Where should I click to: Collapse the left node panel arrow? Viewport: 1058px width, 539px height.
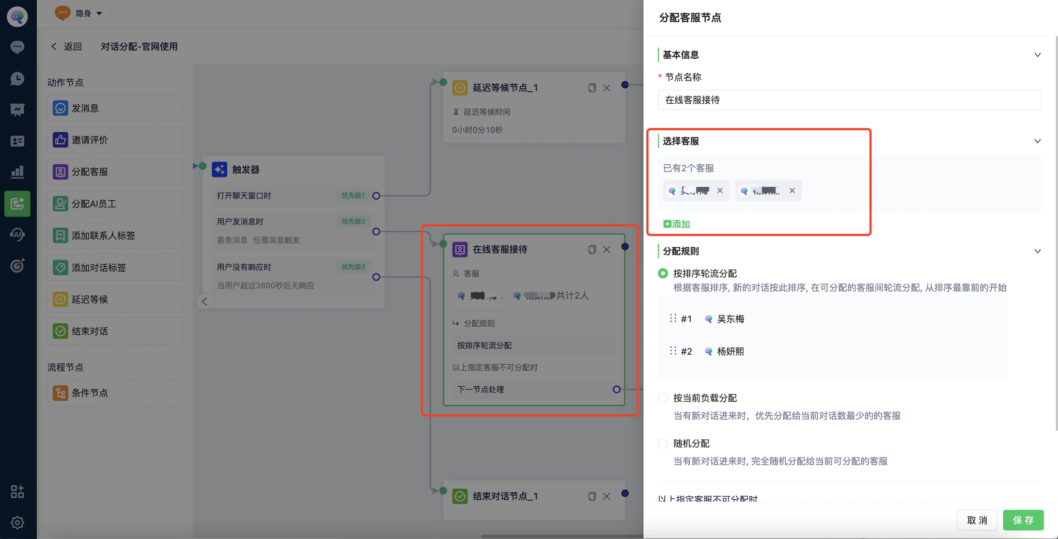[205, 302]
